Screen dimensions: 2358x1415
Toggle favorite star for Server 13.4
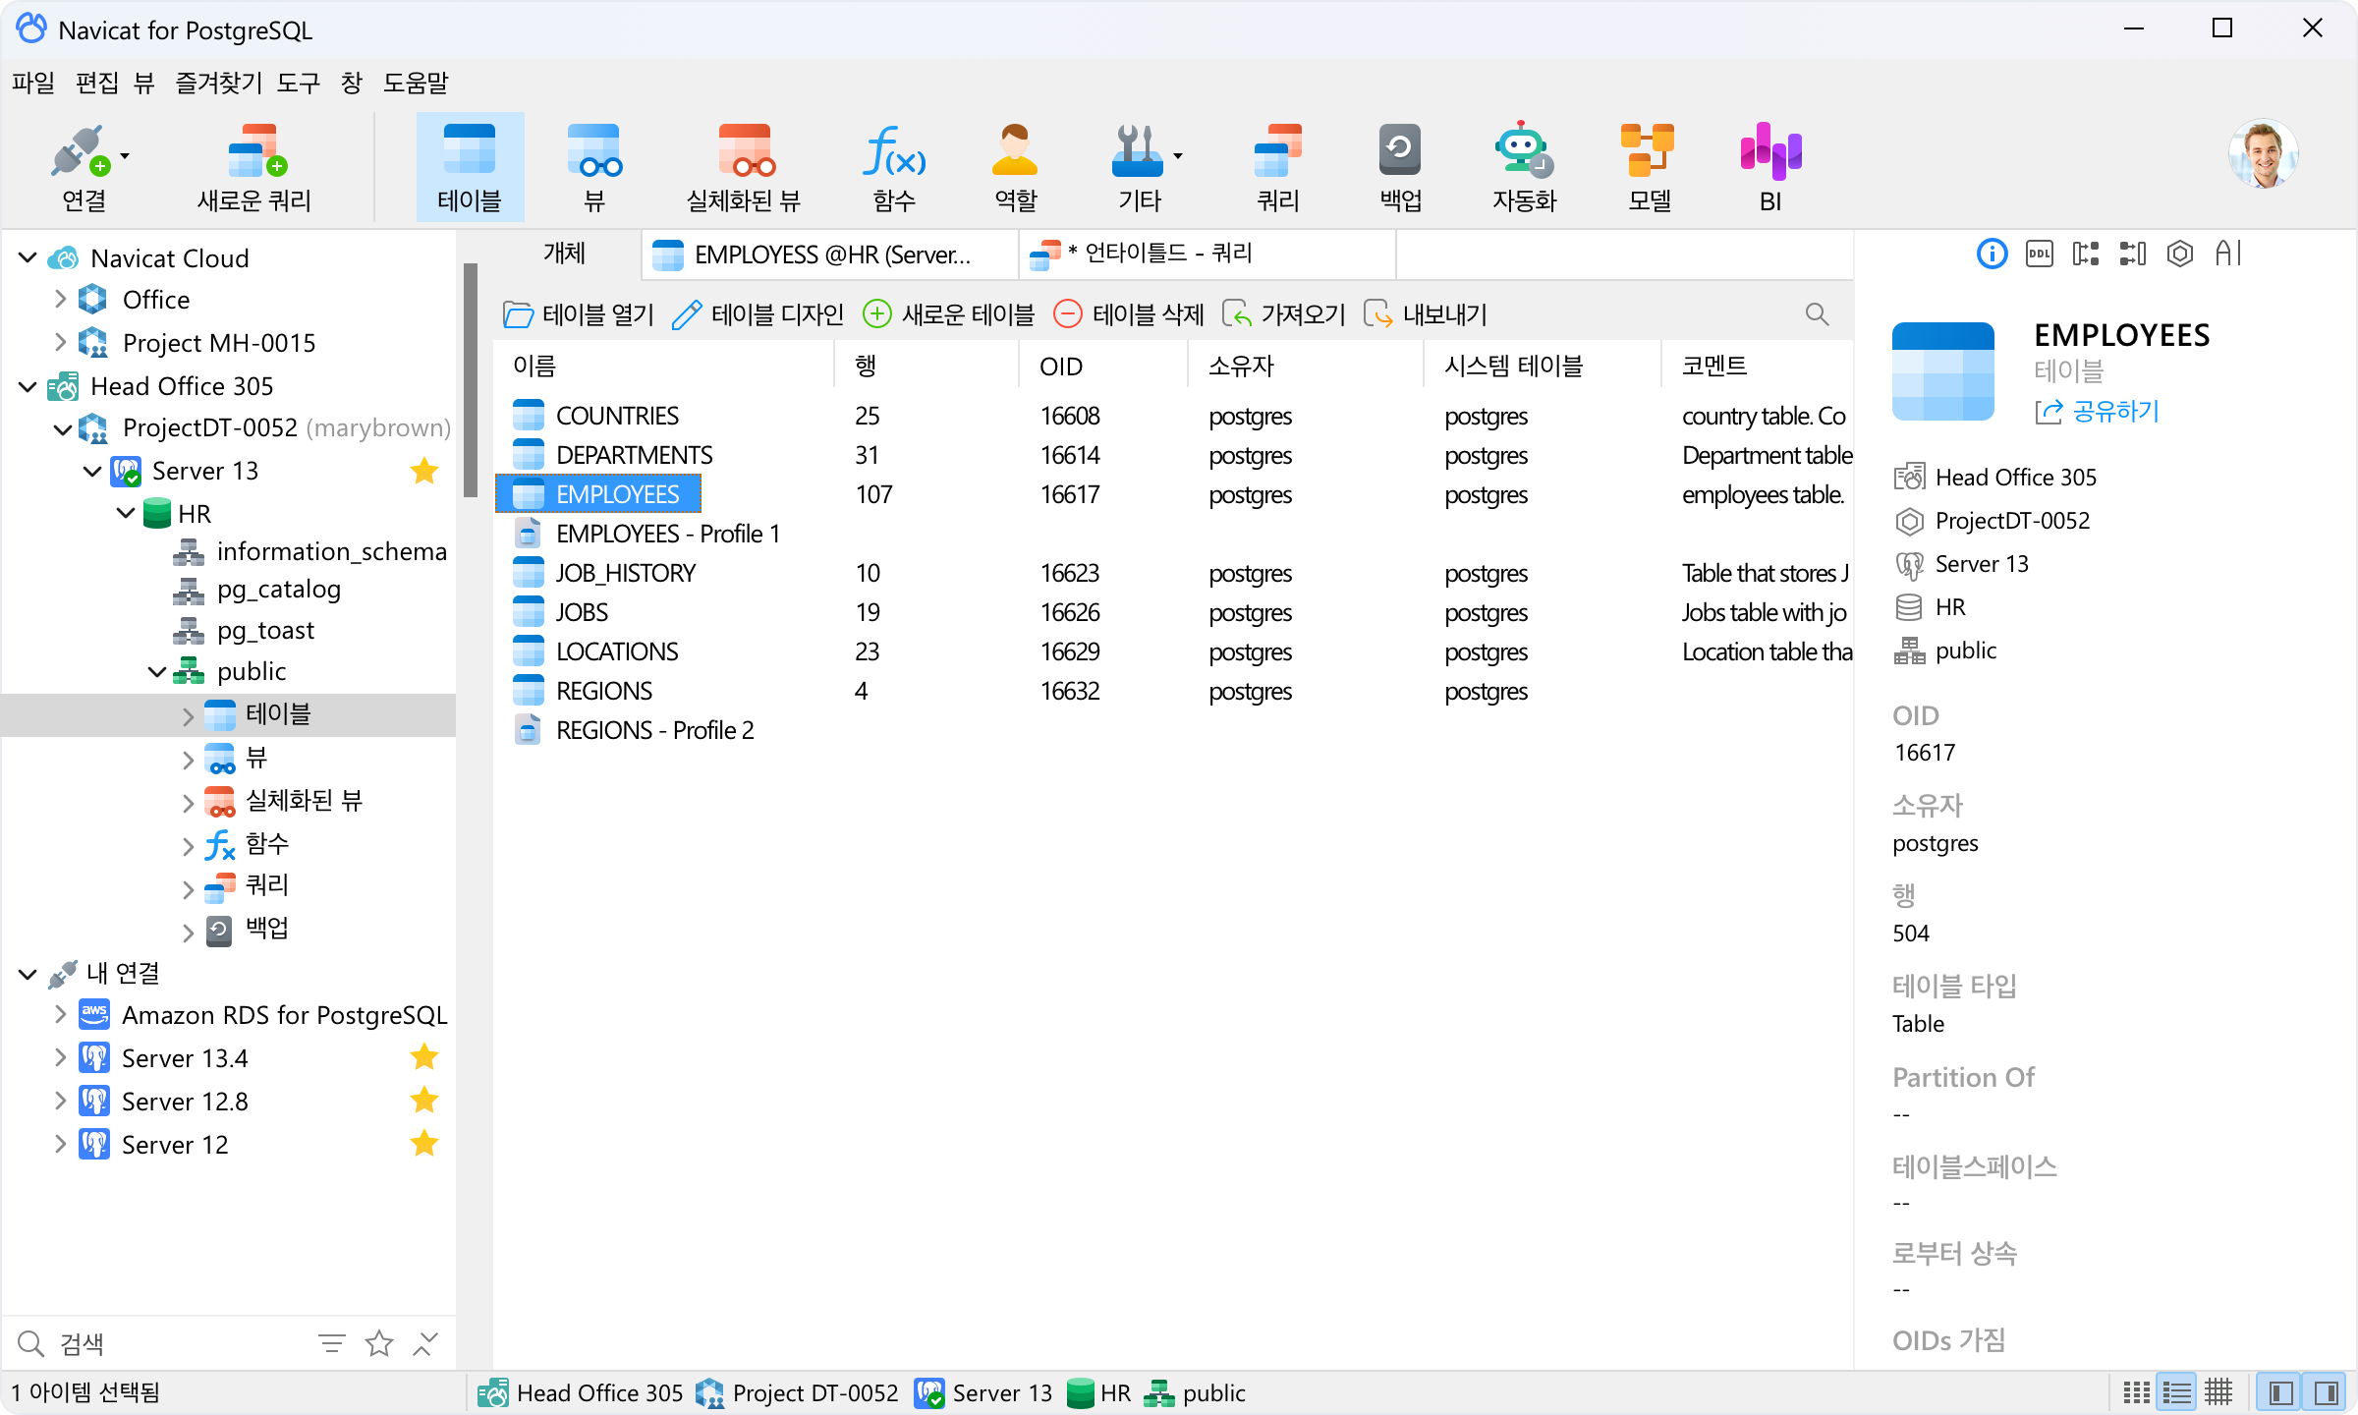[424, 1056]
